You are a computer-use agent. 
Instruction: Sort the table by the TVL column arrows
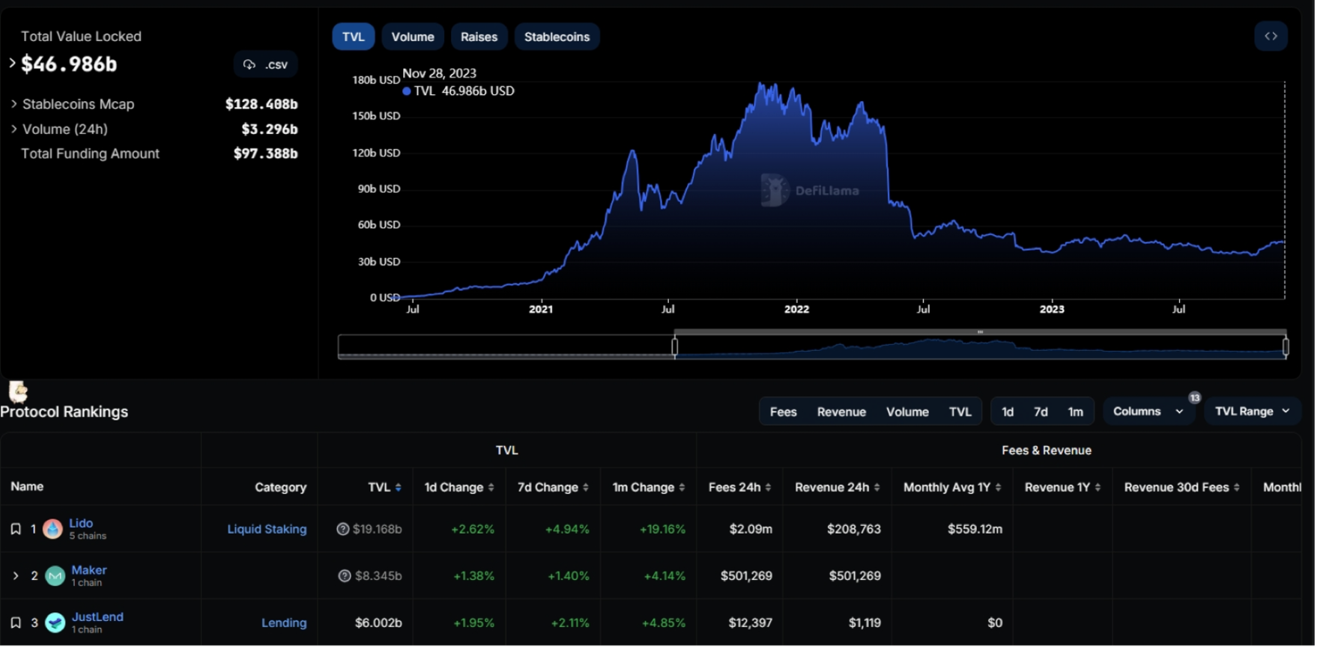click(x=398, y=488)
